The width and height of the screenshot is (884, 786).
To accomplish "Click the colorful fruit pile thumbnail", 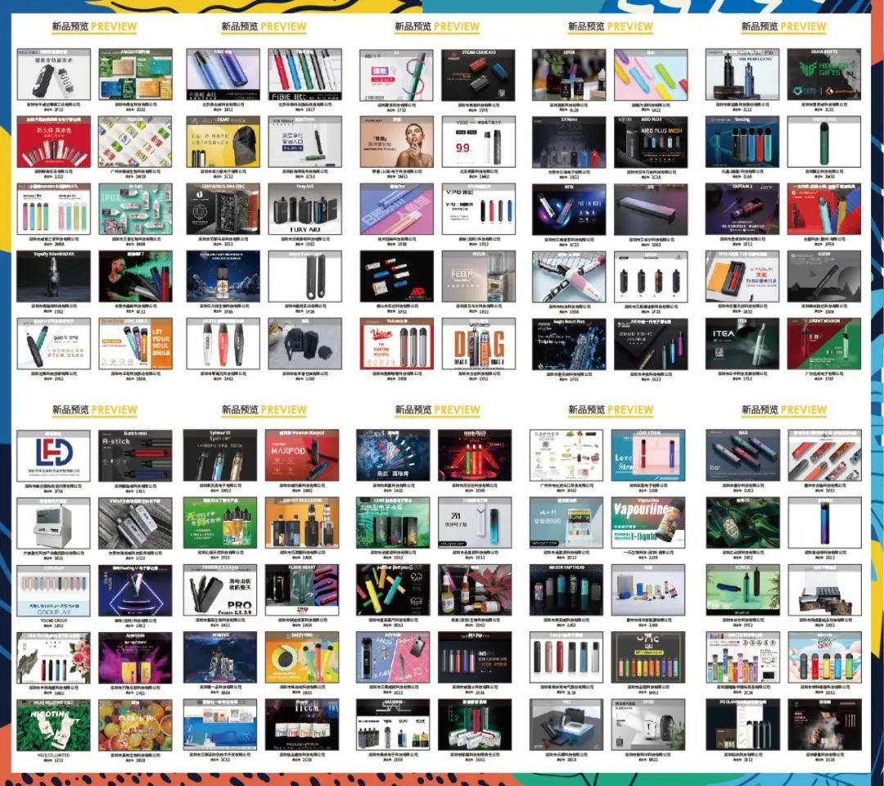I will [x=135, y=725].
